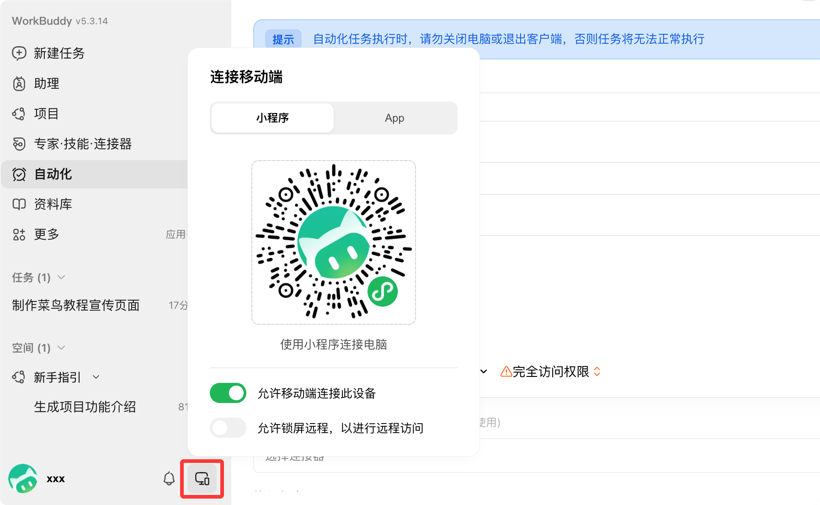Click the 连接移动端 heading
The width and height of the screenshot is (820, 505).
click(246, 77)
